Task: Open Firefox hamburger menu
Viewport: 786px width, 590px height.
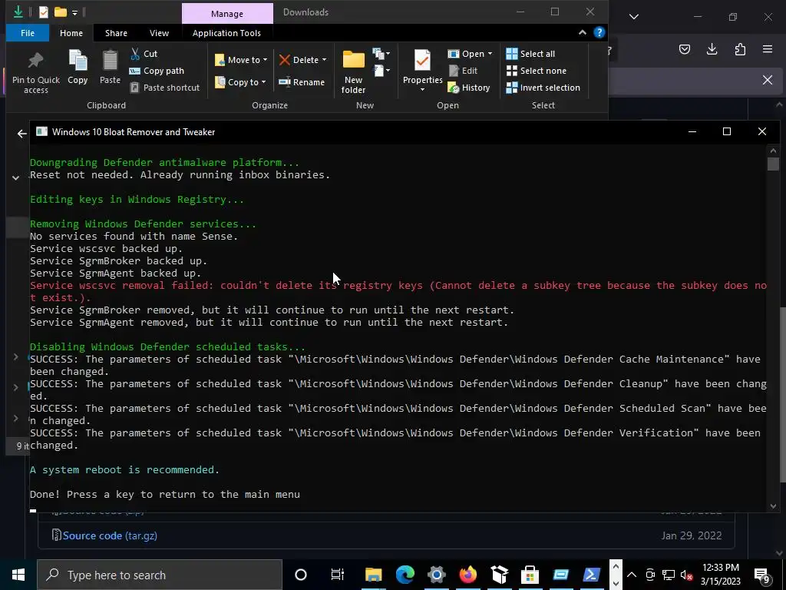Action: point(768,49)
